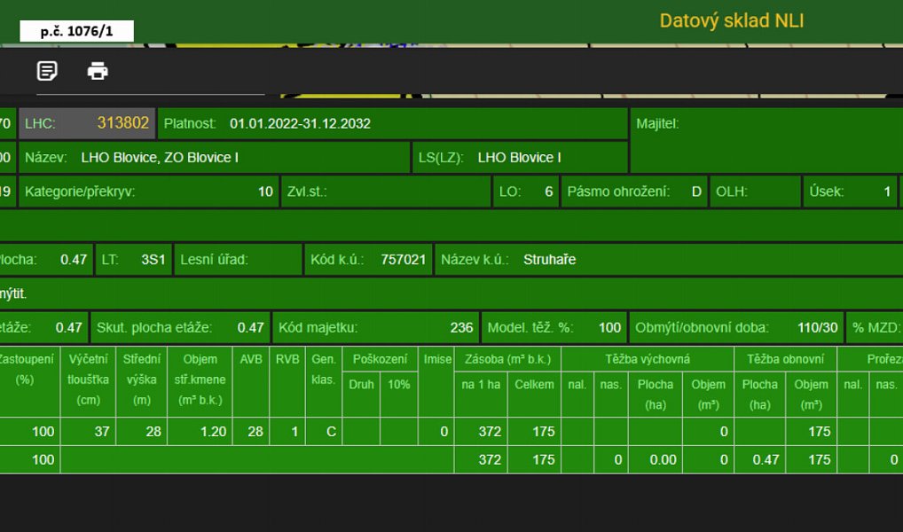Click the Těžba výchovná Plocha total 0.00
Viewport: 903px width, 532px height.
tap(663, 460)
